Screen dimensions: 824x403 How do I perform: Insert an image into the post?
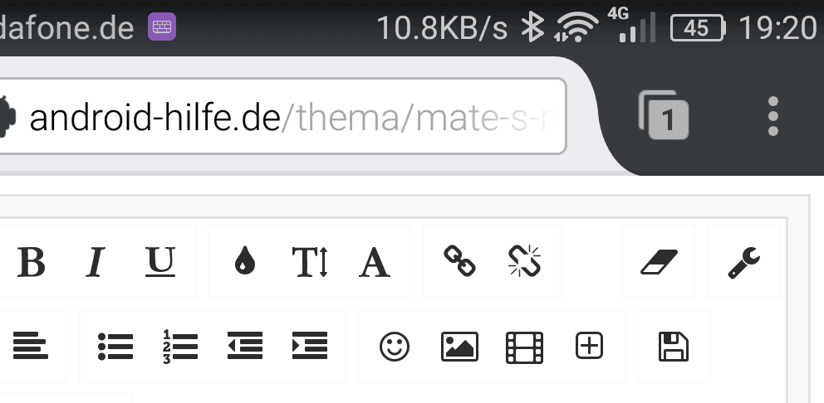pos(460,347)
